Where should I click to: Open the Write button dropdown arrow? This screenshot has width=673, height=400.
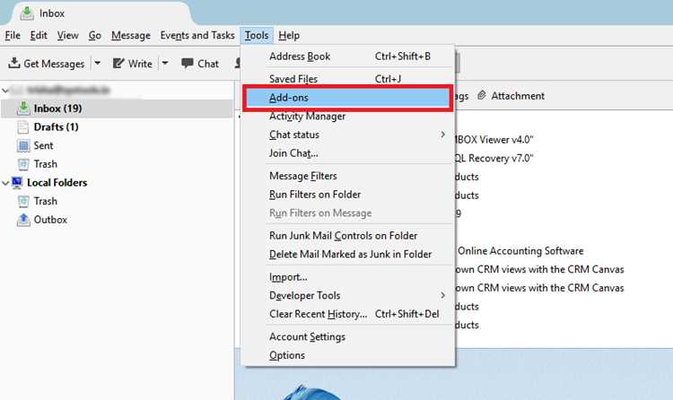[165, 63]
